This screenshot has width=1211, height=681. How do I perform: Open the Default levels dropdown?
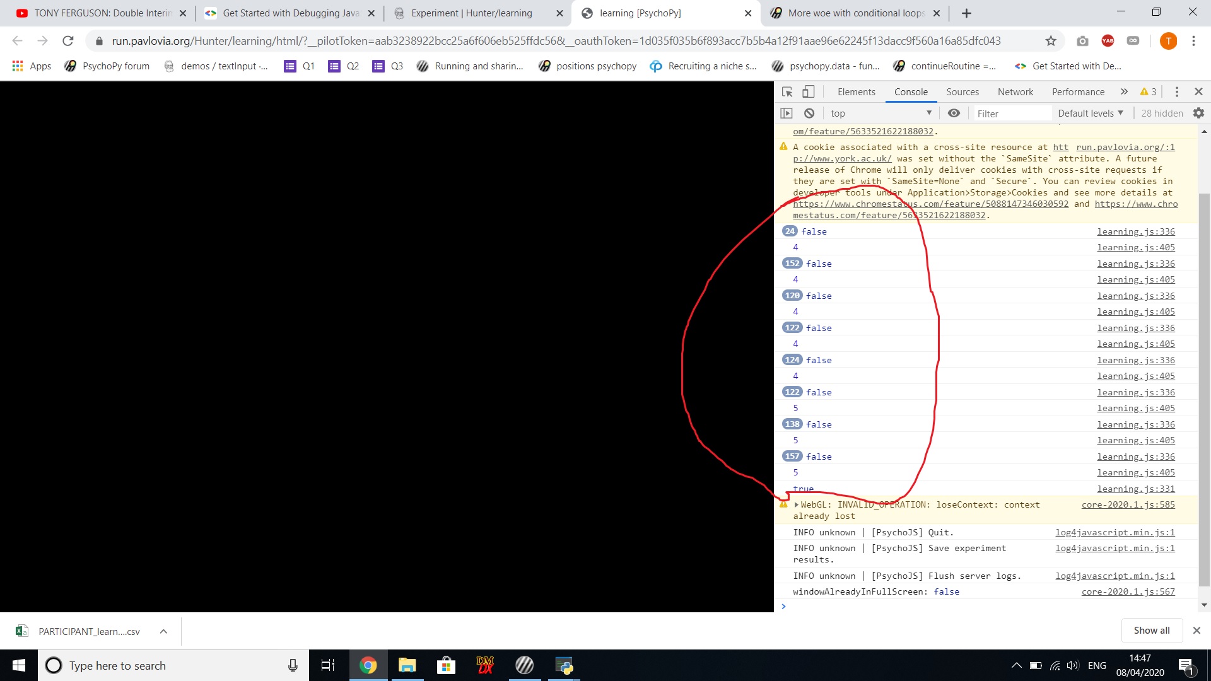pyautogui.click(x=1091, y=113)
